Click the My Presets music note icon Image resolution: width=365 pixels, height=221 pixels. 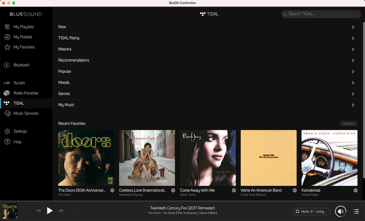[7, 37]
